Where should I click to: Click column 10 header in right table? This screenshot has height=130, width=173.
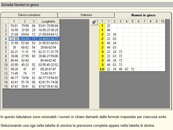point(162,21)
